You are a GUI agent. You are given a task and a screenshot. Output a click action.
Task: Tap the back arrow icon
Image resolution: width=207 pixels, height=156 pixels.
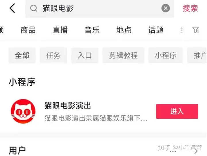tap(12, 8)
